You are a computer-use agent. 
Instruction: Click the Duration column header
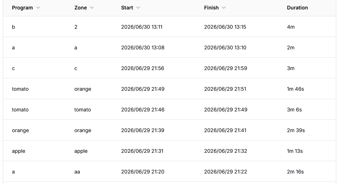tap(297, 8)
